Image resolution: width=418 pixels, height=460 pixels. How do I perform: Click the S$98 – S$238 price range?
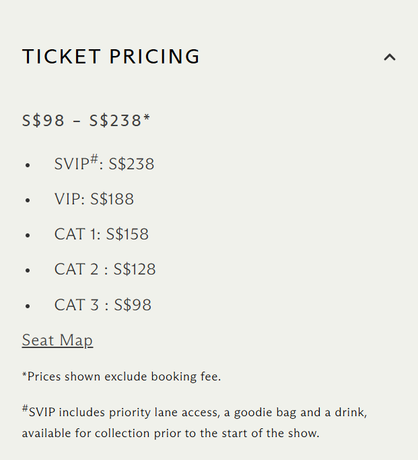coord(81,121)
